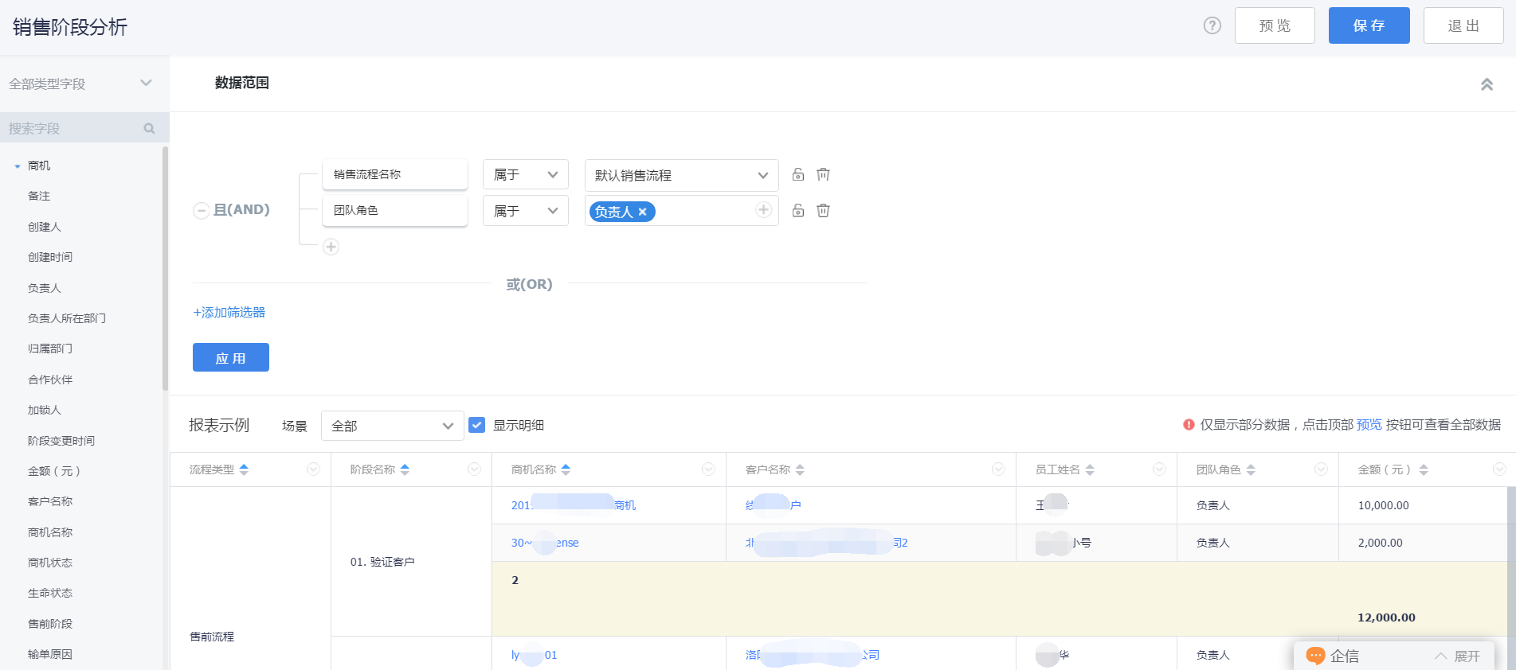Select the 输单原因 field
The height and width of the screenshot is (670, 1516).
point(50,654)
